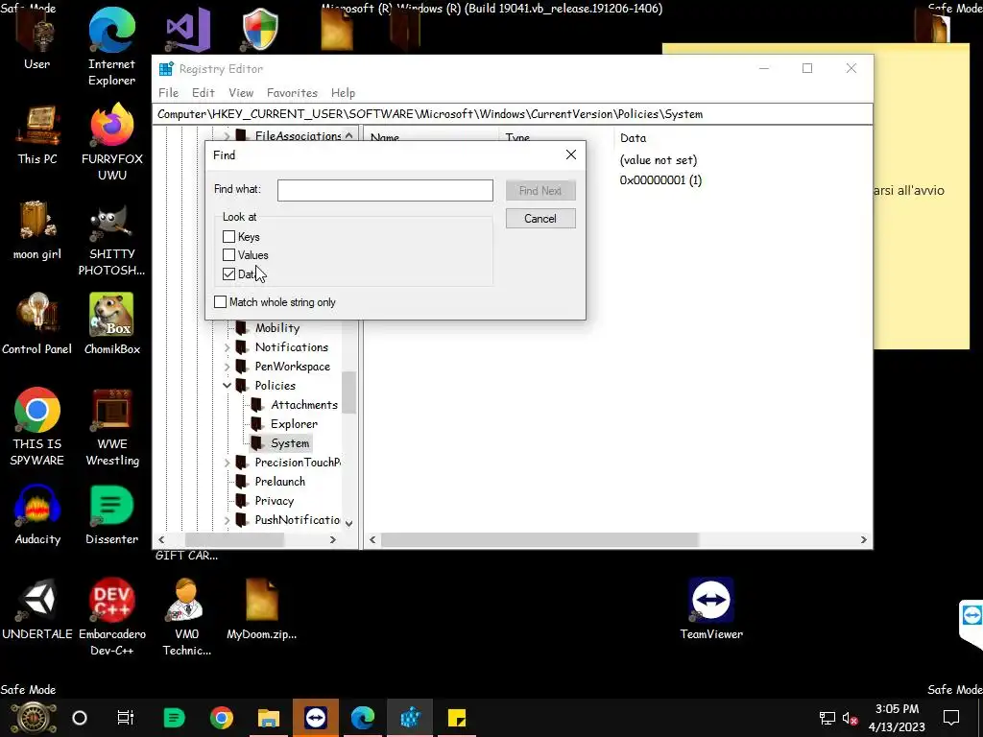Open WWE Wrestling desktop icon
This screenshot has height=737, width=983.
point(111,426)
